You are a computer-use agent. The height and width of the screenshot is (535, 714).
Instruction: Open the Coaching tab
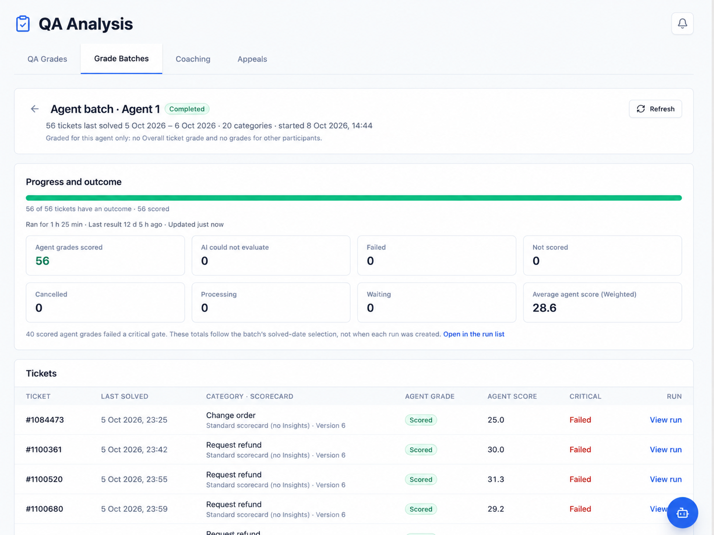coord(193,59)
